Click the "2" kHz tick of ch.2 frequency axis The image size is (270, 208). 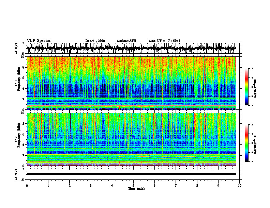[24, 155]
